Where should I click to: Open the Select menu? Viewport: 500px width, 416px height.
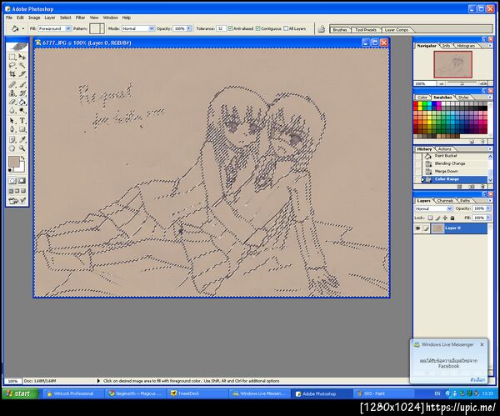pyautogui.click(x=65, y=18)
